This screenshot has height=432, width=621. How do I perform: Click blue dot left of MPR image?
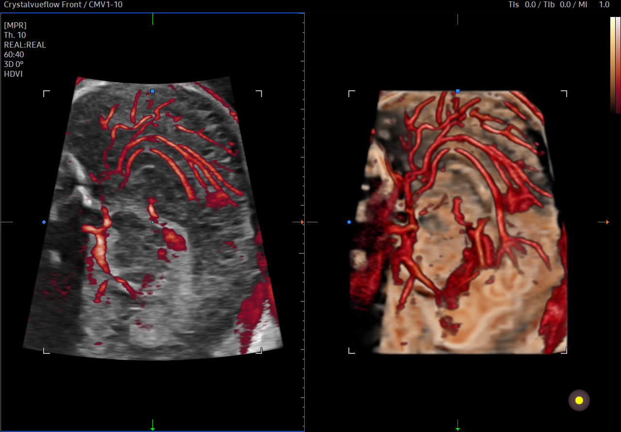point(44,222)
